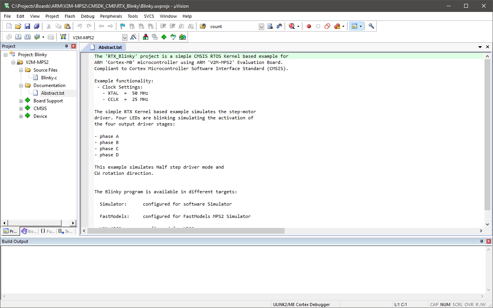Switch to the Books tab
The height and width of the screenshot is (308, 493).
[x=29, y=231]
